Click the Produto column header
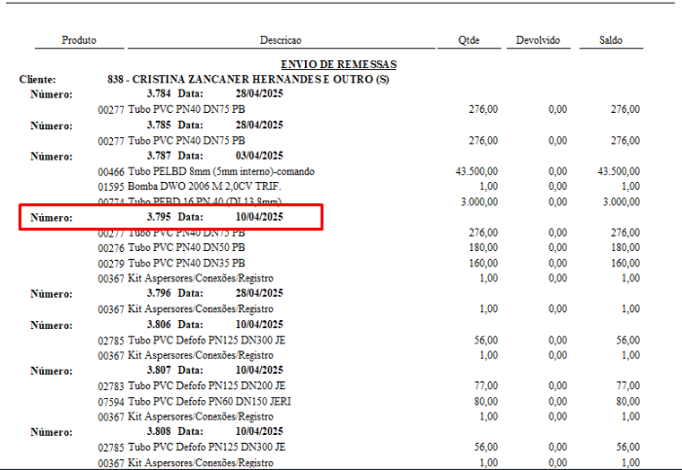 (x=79, y=41)
